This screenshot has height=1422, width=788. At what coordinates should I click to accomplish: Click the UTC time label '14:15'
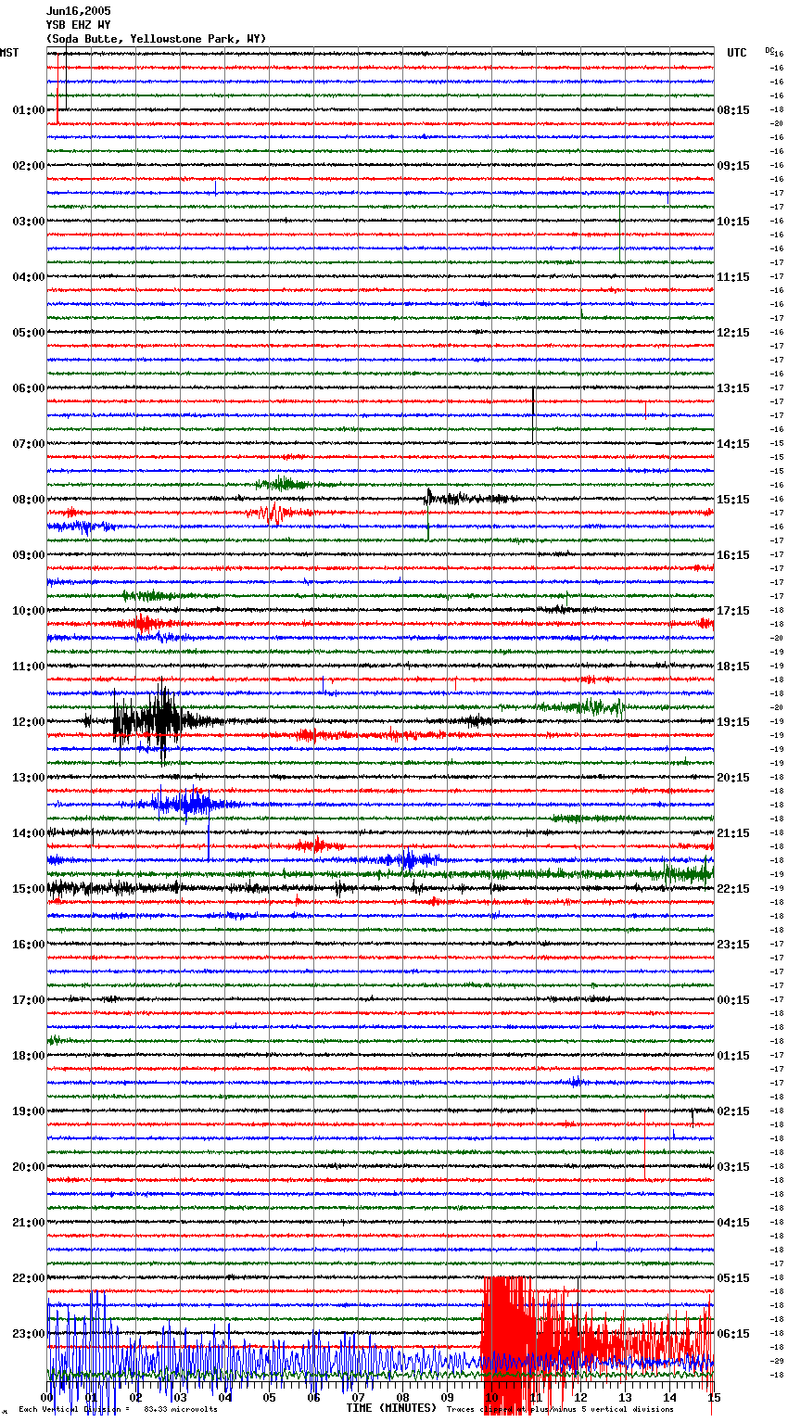[733, 444]
